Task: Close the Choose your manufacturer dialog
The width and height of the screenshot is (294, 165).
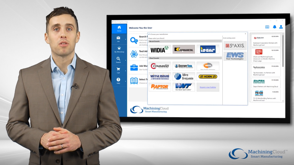Action: [x=245, y=34]
